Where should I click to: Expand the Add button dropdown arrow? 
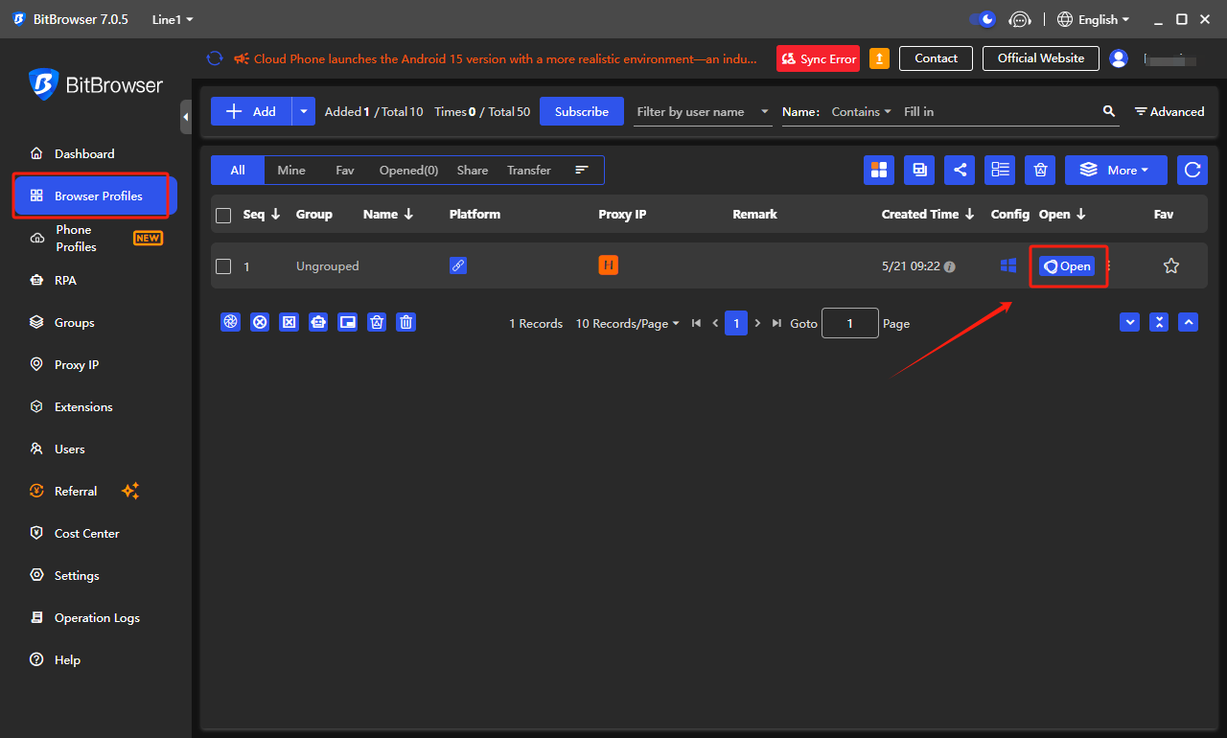pyautogui.click(x=304, y=111)
